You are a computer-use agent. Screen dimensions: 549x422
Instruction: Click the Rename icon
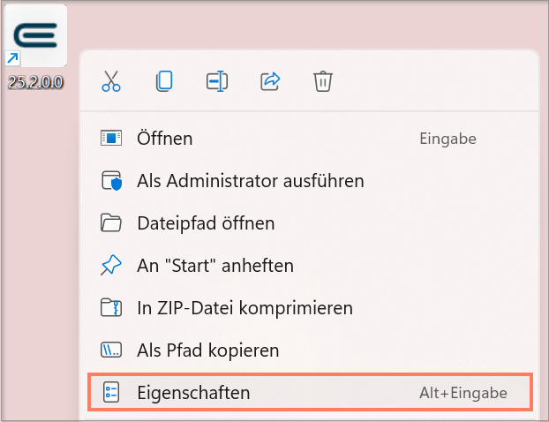(217, 81)
